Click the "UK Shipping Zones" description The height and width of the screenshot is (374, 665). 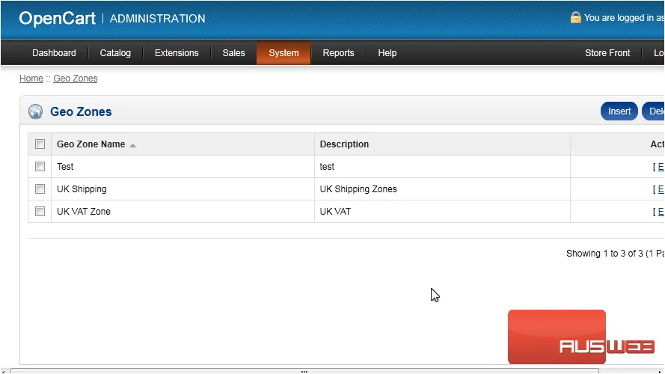tap(358, 189)
